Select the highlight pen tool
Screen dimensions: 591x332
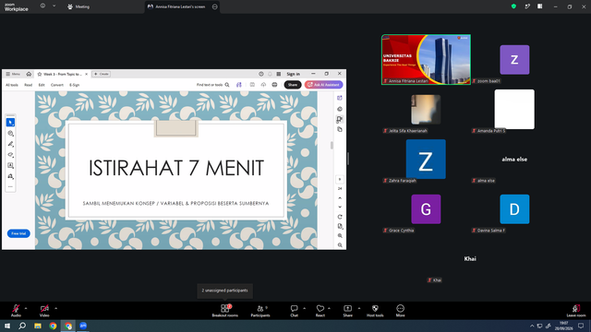10,144
